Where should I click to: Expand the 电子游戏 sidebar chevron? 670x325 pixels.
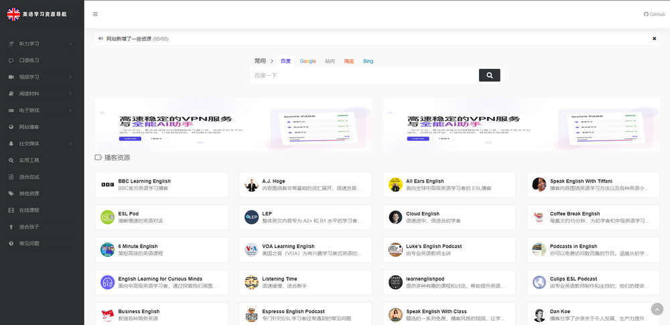coord(70,110)
